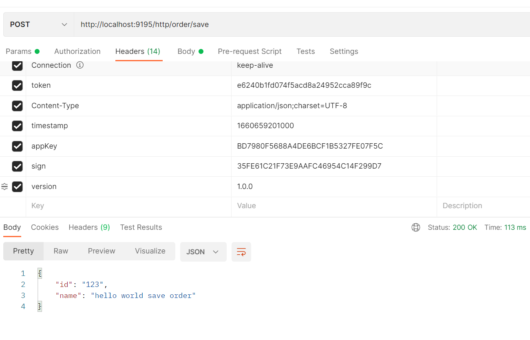Viewport: 530px width, 340px height.
Task: Uncheck the appKey header checkbox
Action: tap(17, 146)
